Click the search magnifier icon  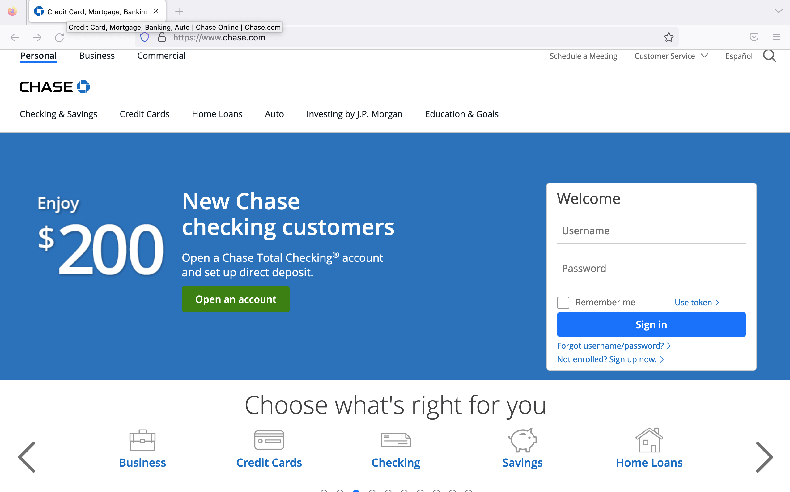(769, 56)
